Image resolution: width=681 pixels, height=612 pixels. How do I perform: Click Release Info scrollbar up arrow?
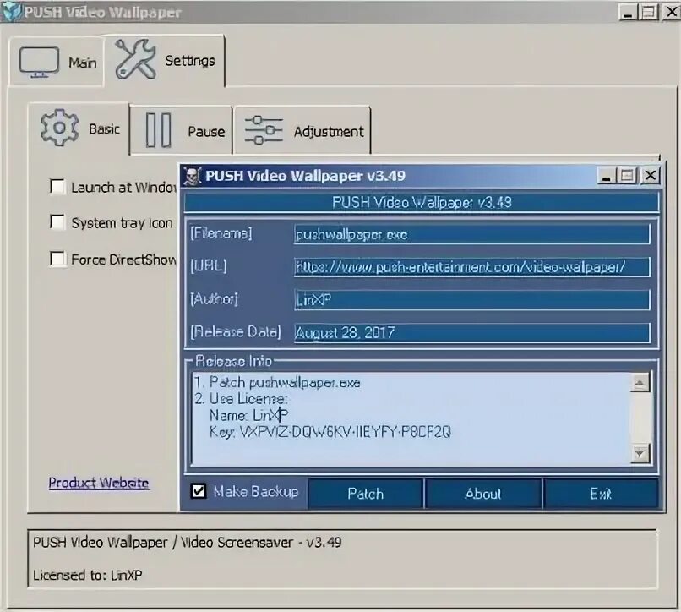tap(640, 382)
